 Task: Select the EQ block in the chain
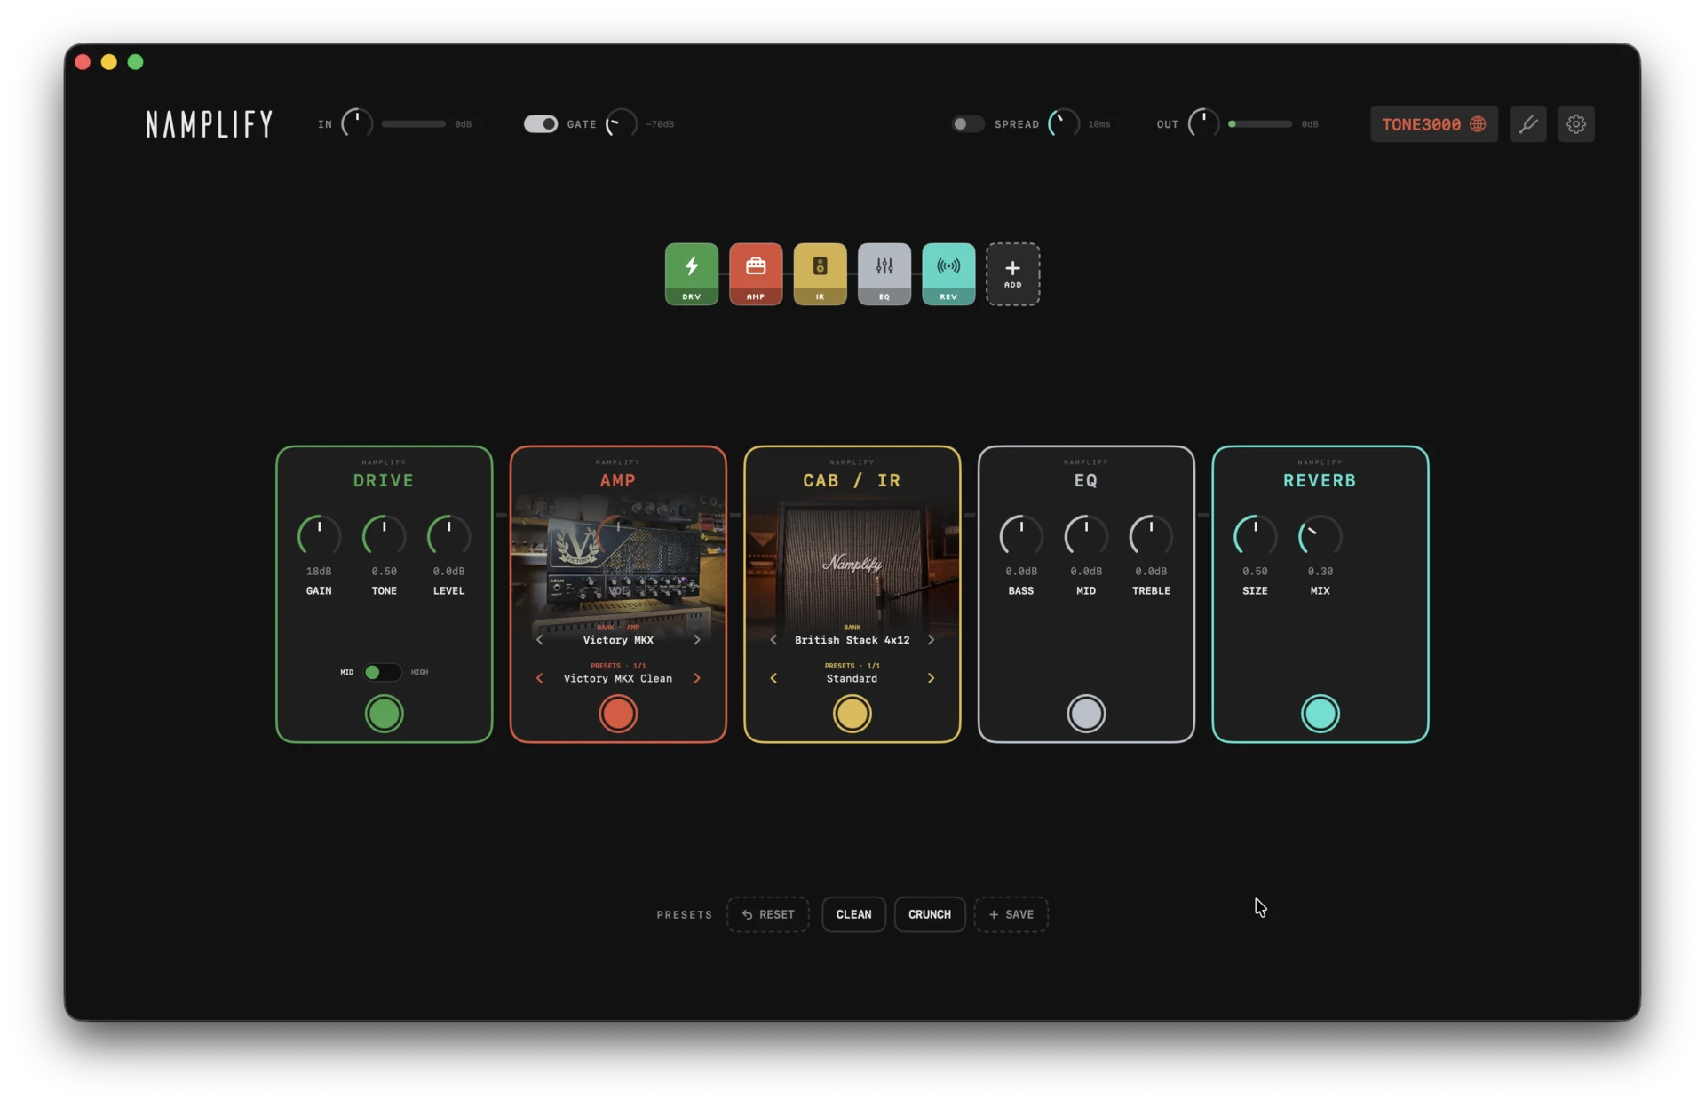tap(884, 273)
